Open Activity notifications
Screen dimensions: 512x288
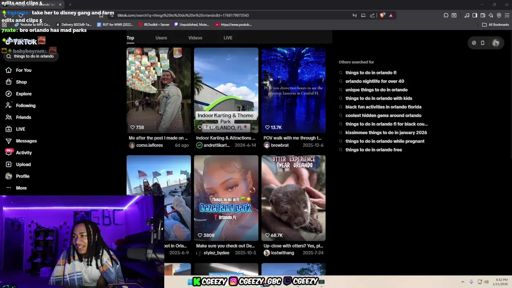point(18,153)
